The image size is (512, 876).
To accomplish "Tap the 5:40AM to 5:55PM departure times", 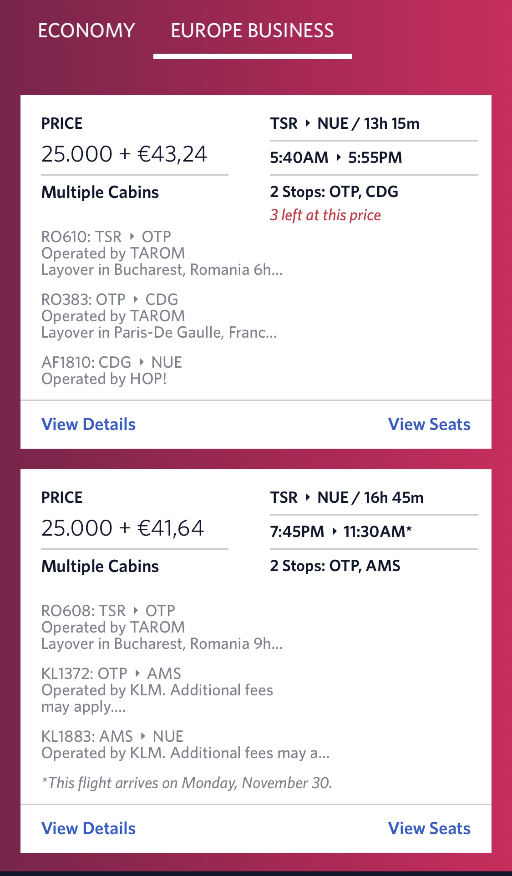I will [336, 157].
